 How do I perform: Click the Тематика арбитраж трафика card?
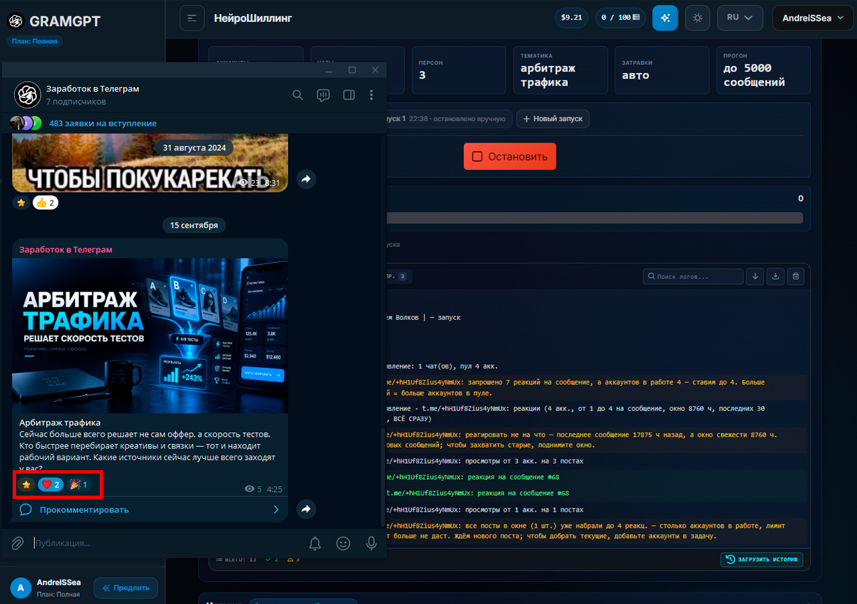tap(560, 70)
